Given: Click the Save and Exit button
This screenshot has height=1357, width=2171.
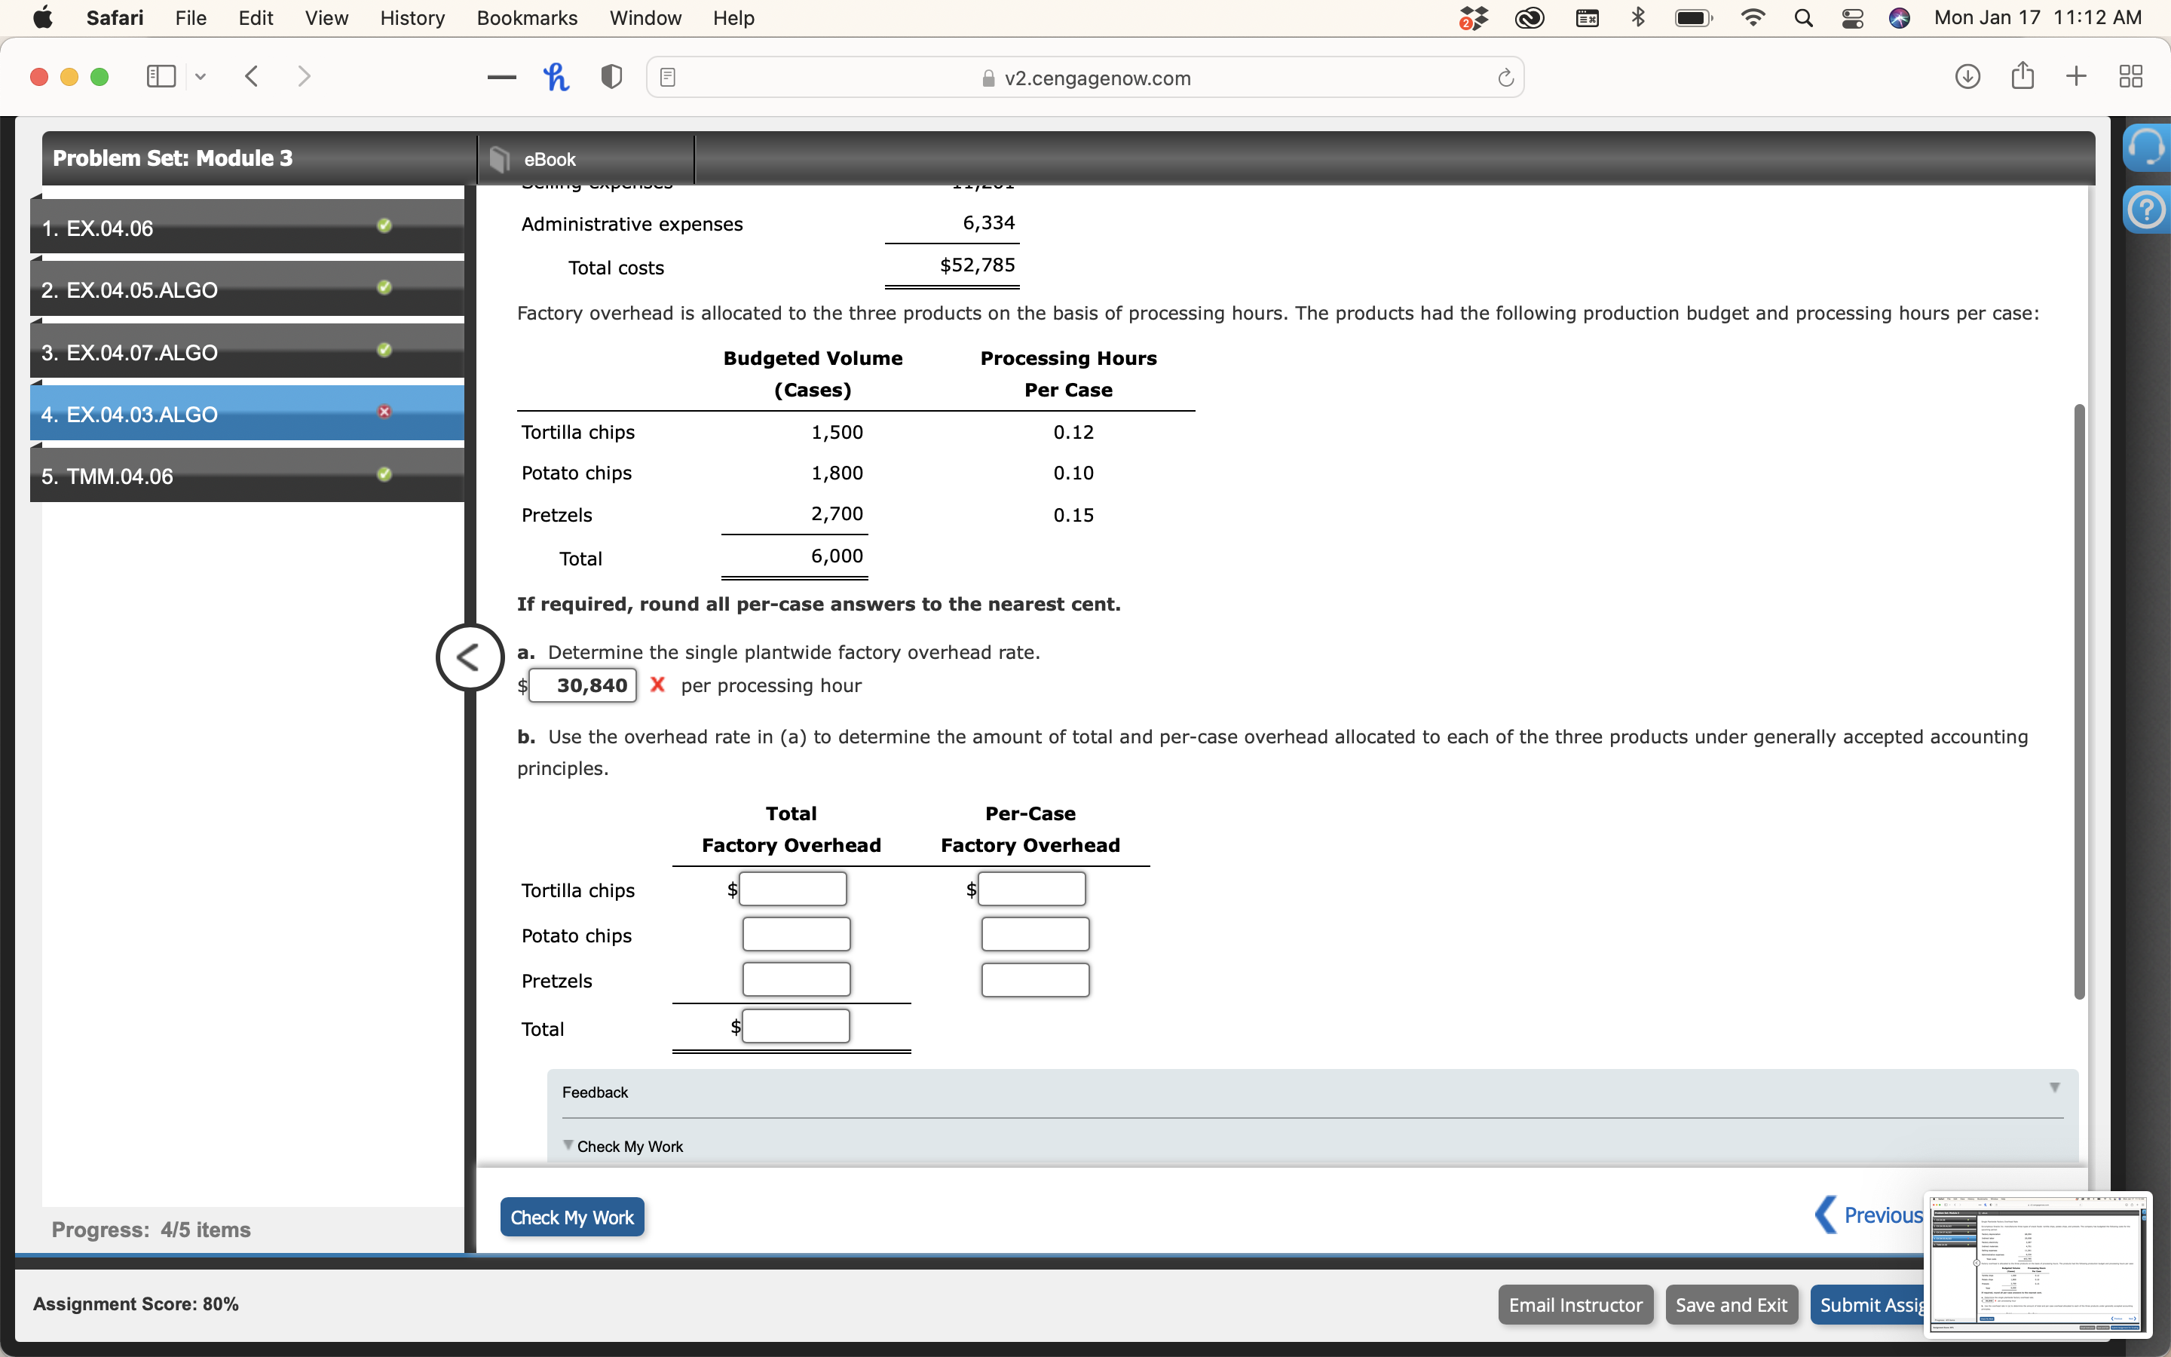Looking at the screenshot, I should tap(1731, 1304).
